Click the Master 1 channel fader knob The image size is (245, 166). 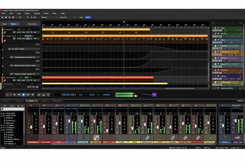click(223, 125)
